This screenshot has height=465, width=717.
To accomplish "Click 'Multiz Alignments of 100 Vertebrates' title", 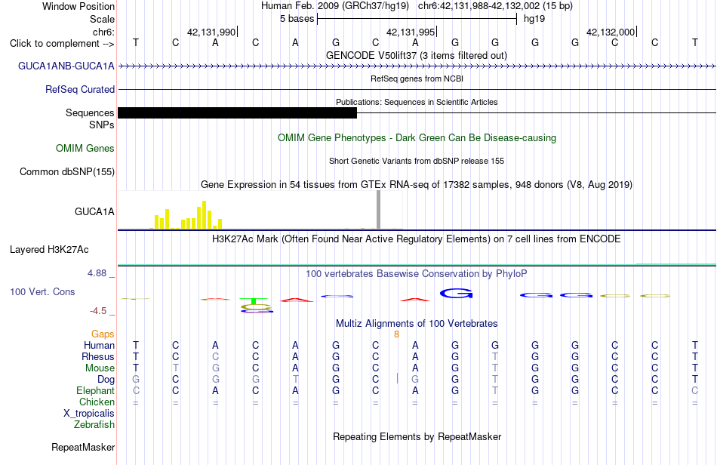I will (417, 323).
